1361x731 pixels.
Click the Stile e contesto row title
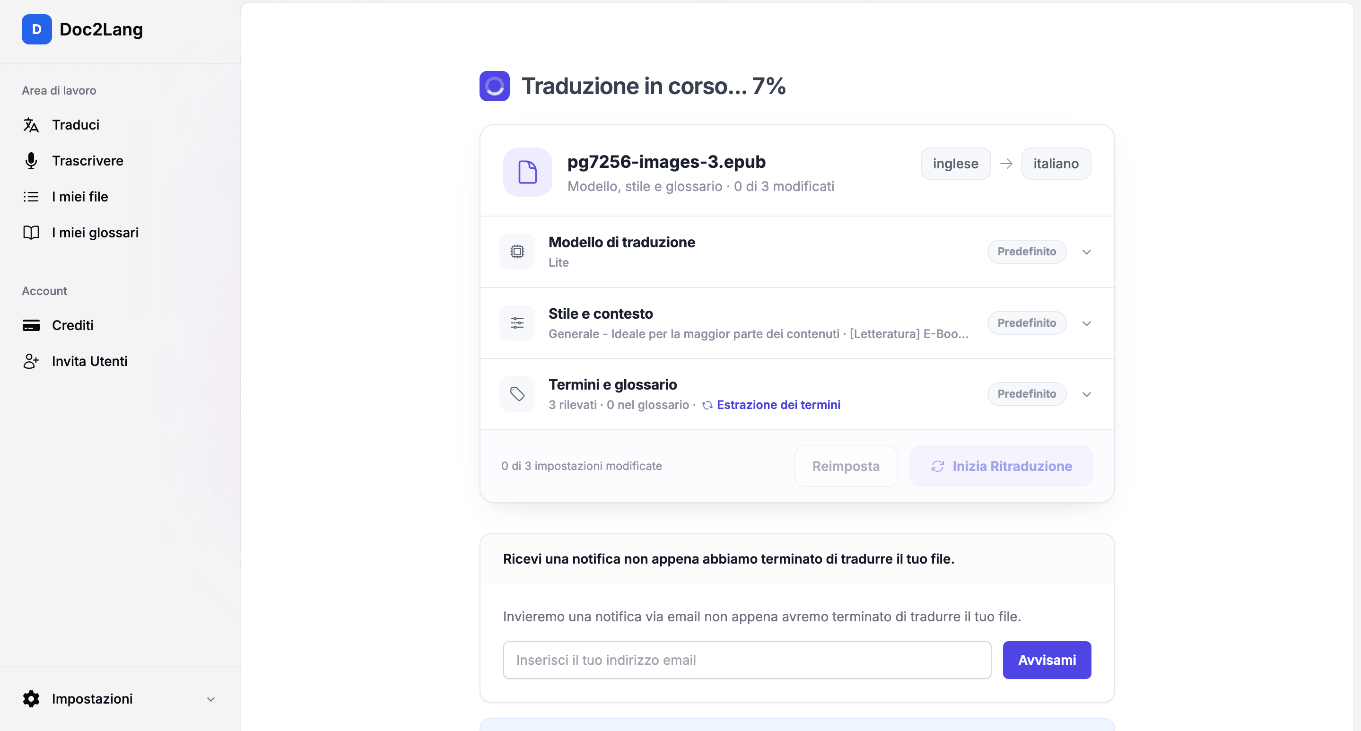click(600, 314)
